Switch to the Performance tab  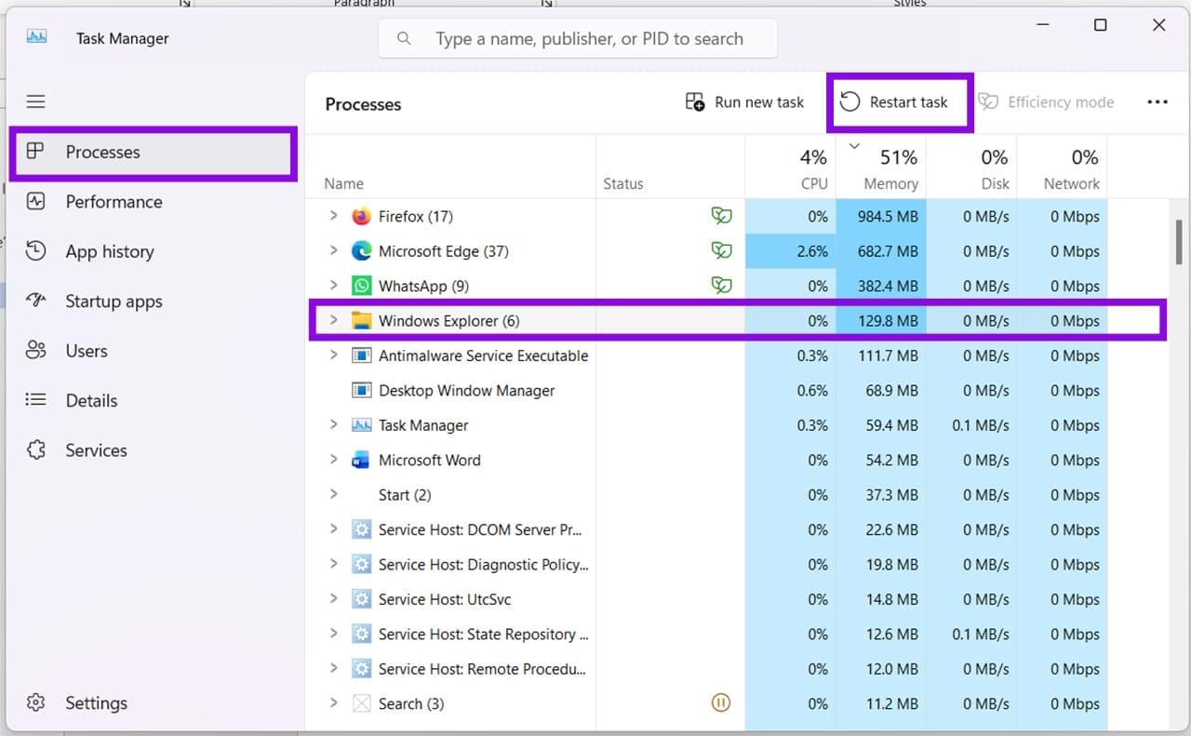point(154,202)
